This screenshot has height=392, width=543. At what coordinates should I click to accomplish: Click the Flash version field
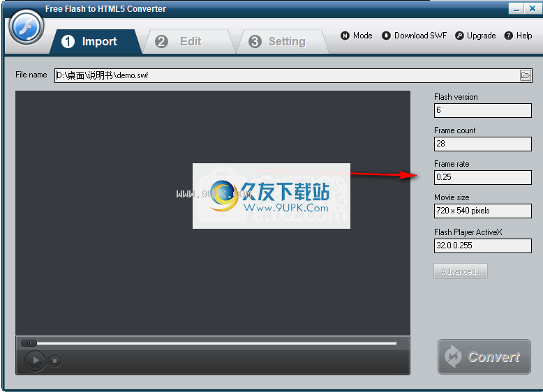point(483,110)
